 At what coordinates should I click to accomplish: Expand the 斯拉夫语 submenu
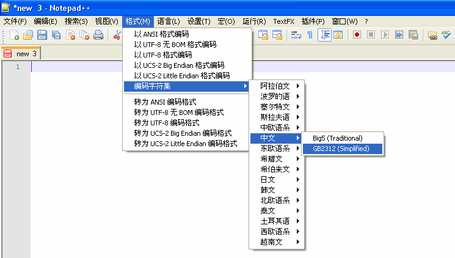point(277,117)
